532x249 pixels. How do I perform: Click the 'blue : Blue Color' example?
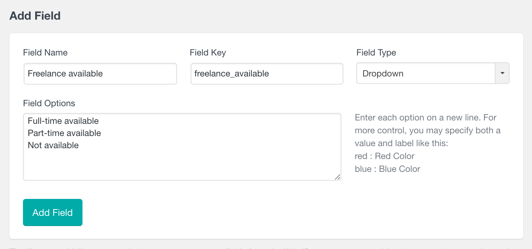click(387, 169)
